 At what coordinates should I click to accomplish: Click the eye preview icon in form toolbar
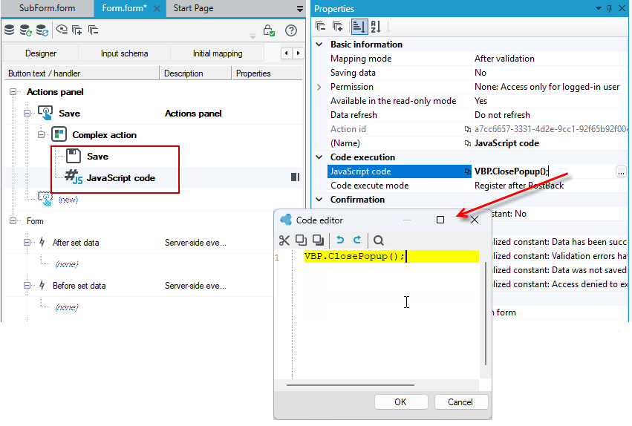62,30
